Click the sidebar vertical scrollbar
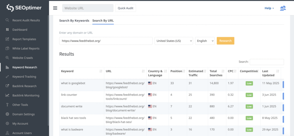Image resolution: width=294 pixels, height=136 pixels. click(x=48, y=71)
